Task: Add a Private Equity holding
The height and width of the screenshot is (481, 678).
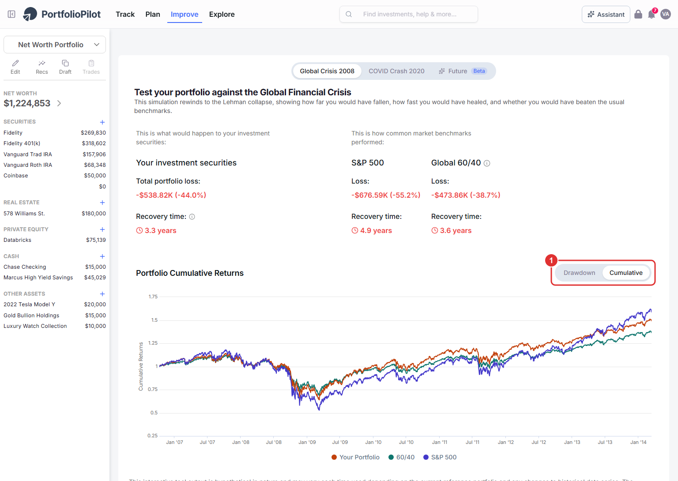Action: (x=102, y=229)
